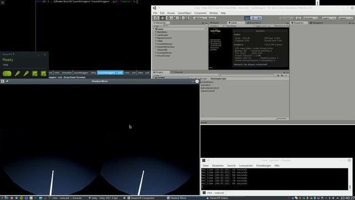The width and height of the screenshot is (355, 200).
Task: Adjust the Project icon size slider
Action: 282,118
